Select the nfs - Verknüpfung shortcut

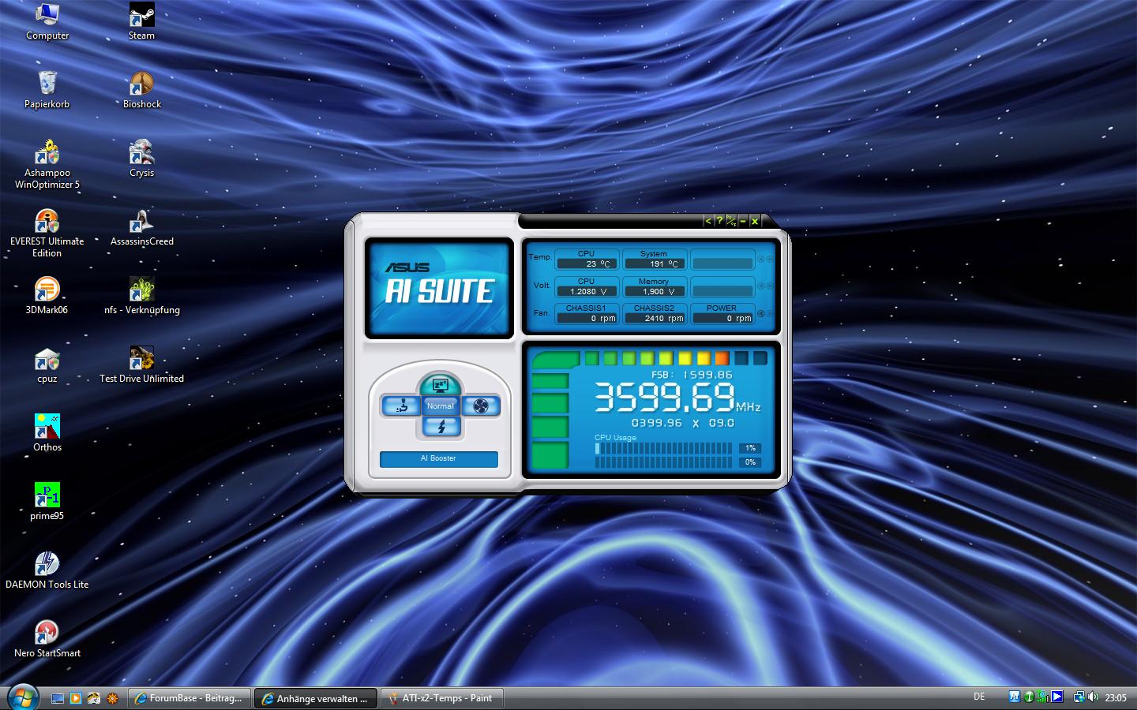(142, 295)
